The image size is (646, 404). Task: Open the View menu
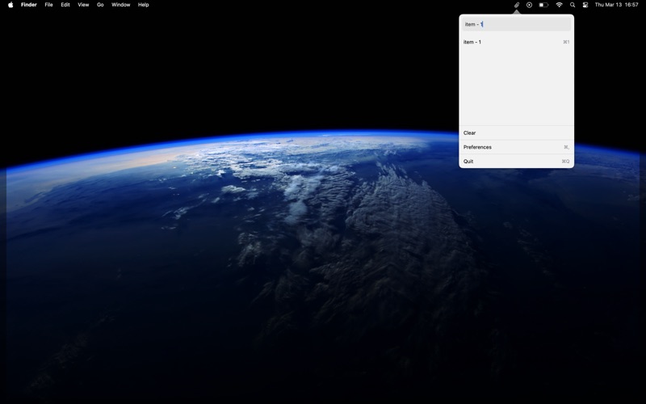[83, 5]
